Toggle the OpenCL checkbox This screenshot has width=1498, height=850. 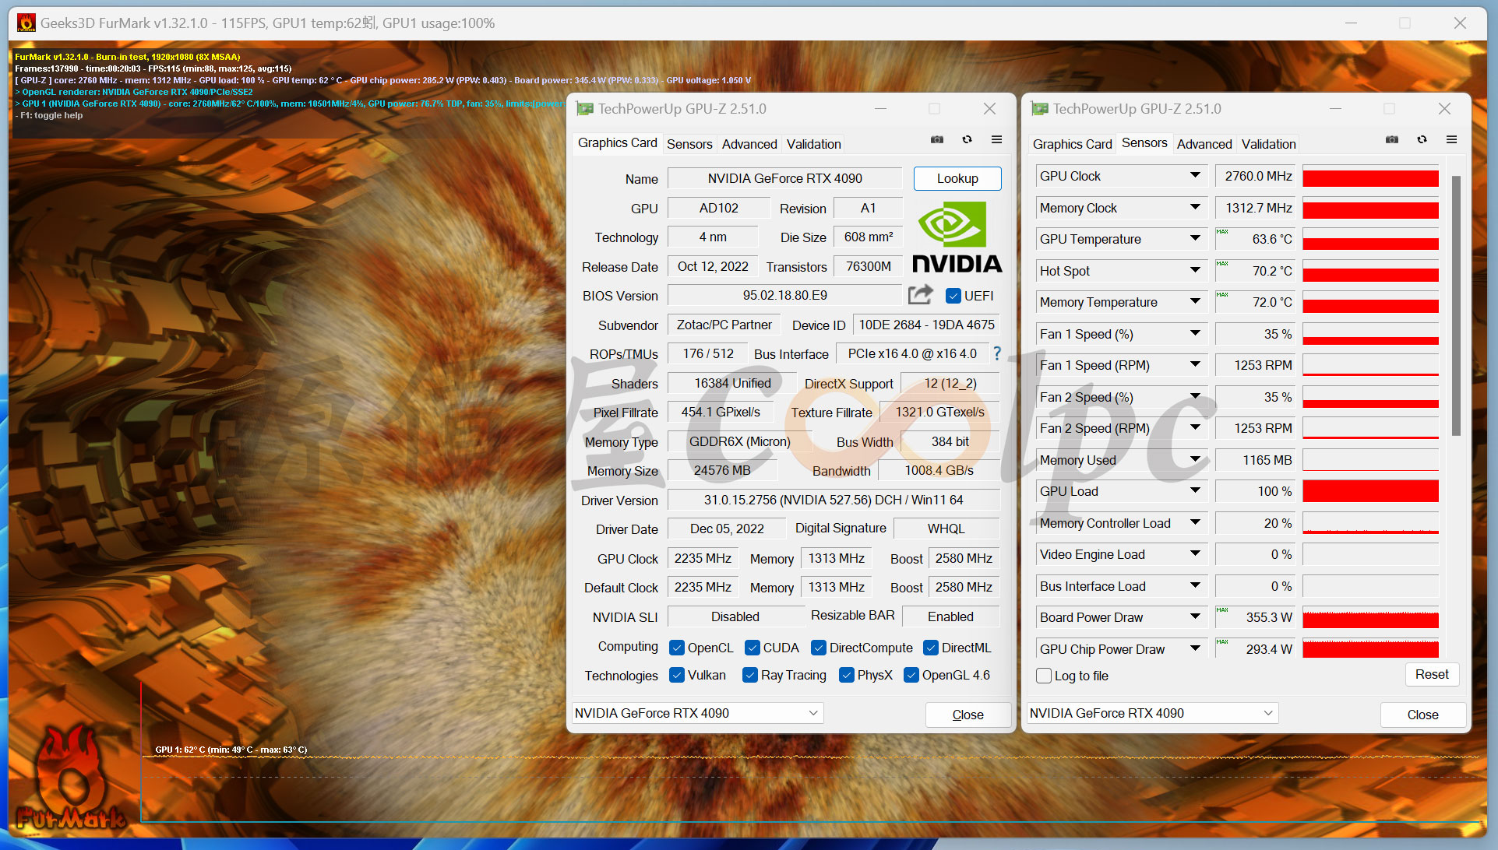coord(677,648)
